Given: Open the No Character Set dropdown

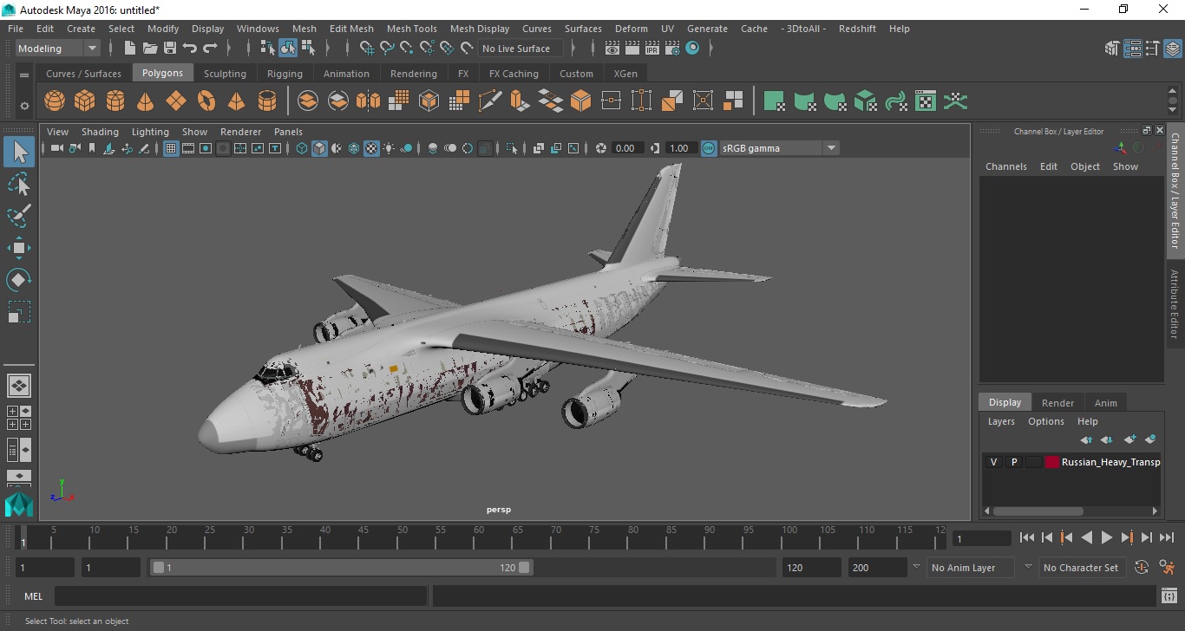Looking at the screenshot, I should (x=1082, y=568).
